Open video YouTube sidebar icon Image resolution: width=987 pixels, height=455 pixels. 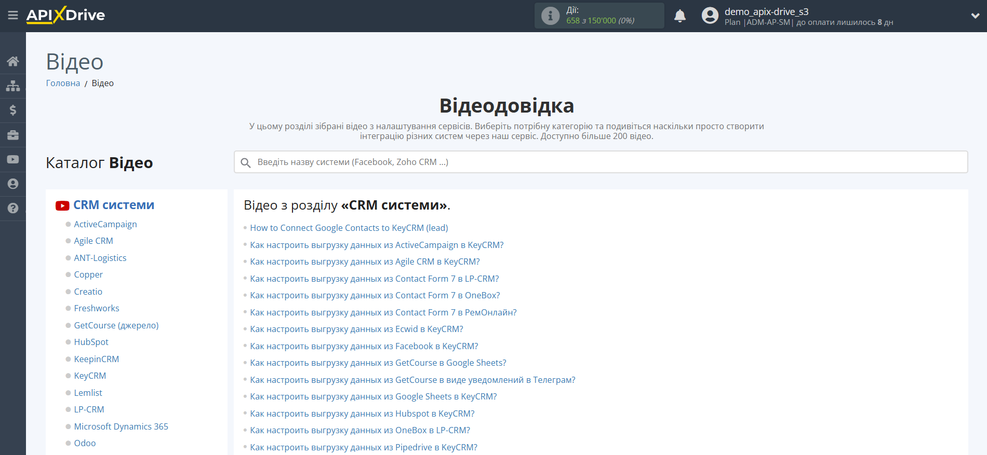coord(13,159)
